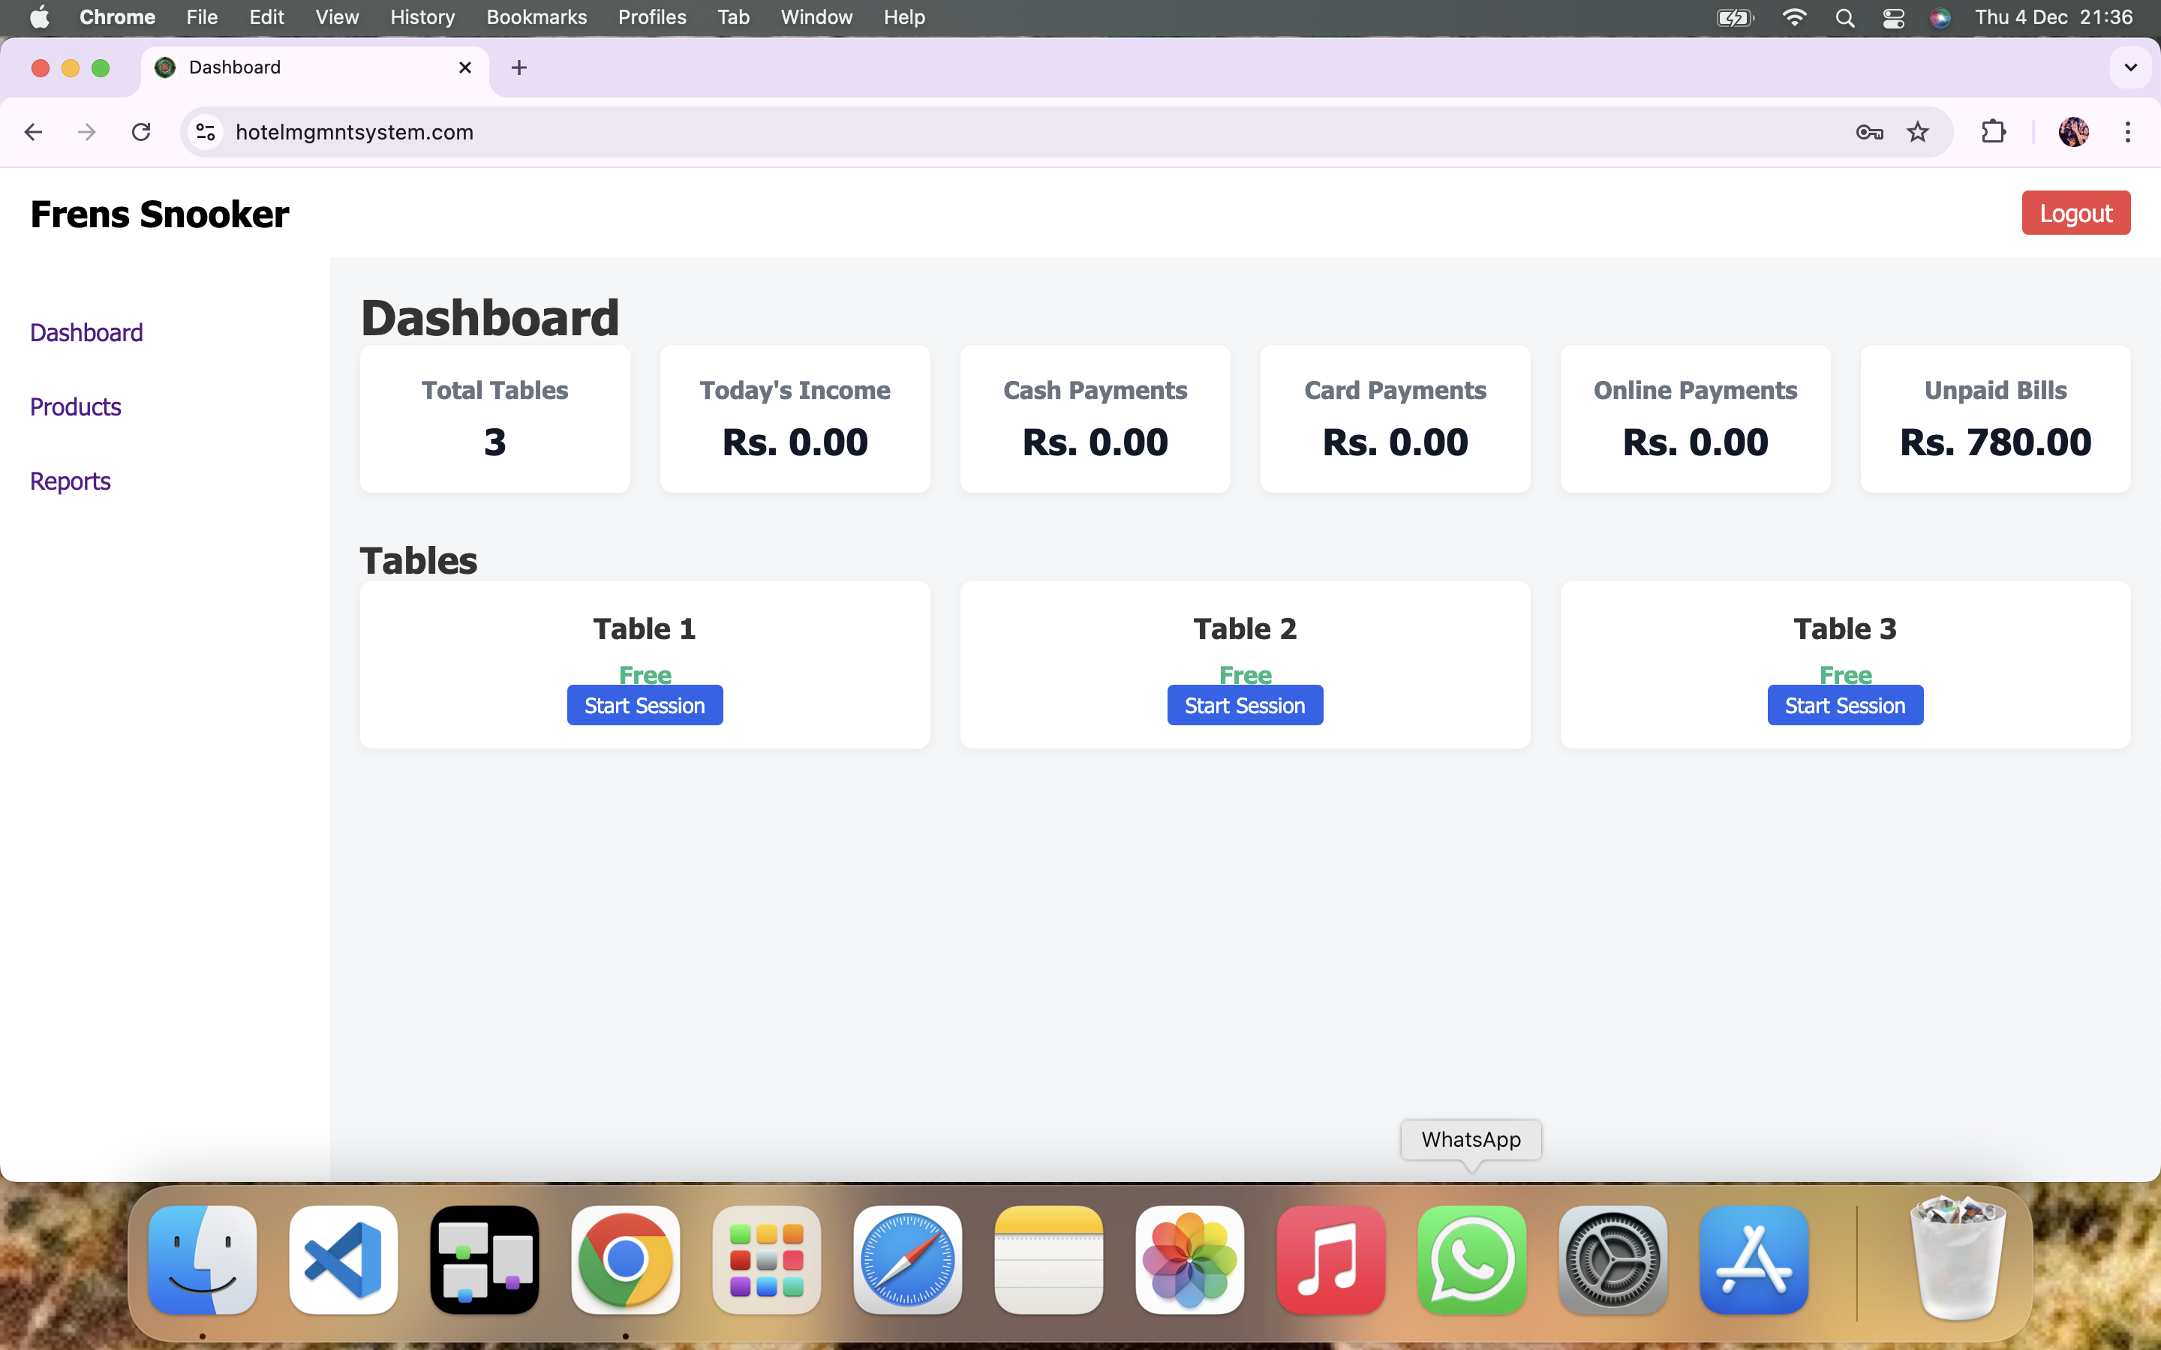The width and height of the screenshot is (2161, 1350).
Task: Bookmark page with star icon
Action: coord(1917,132)
